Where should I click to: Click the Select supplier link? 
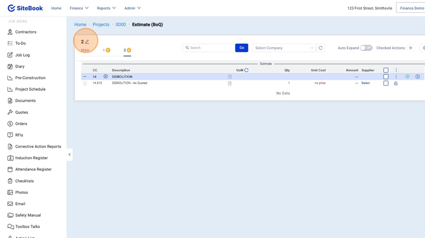click(x=365, y=83)
